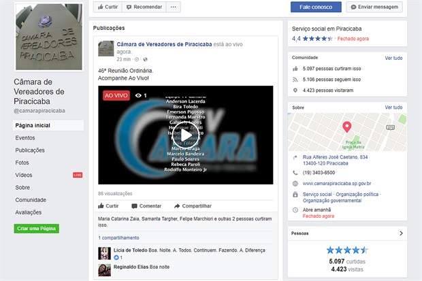Open the page profile picture
The image size is (422, 281).
49,37
